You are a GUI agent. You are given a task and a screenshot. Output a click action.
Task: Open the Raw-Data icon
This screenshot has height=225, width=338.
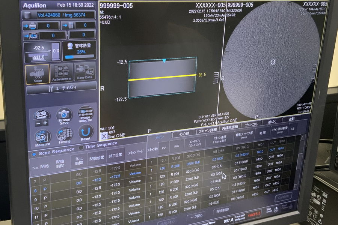pos(85,71)
